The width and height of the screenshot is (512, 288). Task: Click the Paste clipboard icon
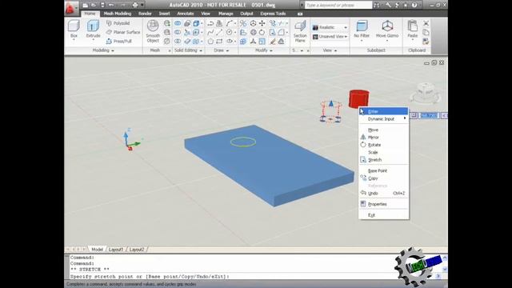coord(413,26)
